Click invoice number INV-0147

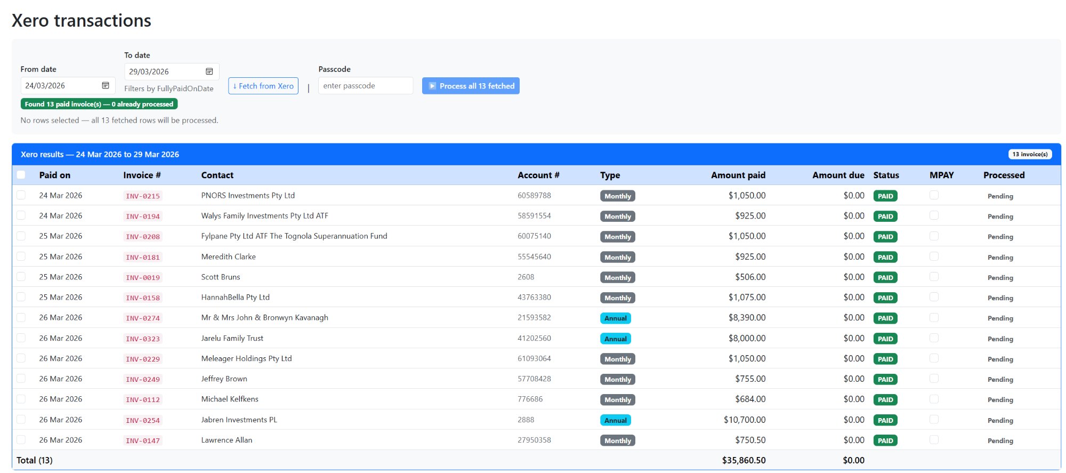coord(143,440)
